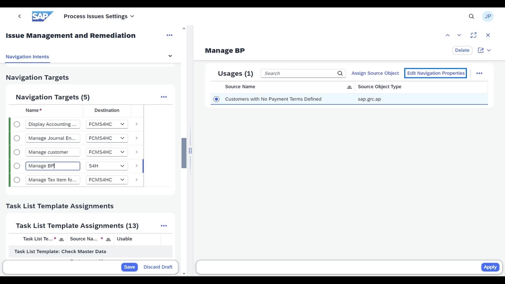505x284 pixels.
Task: Open the overflow menu beside Issue Management and Remediation
Action: tap(170, 35)
